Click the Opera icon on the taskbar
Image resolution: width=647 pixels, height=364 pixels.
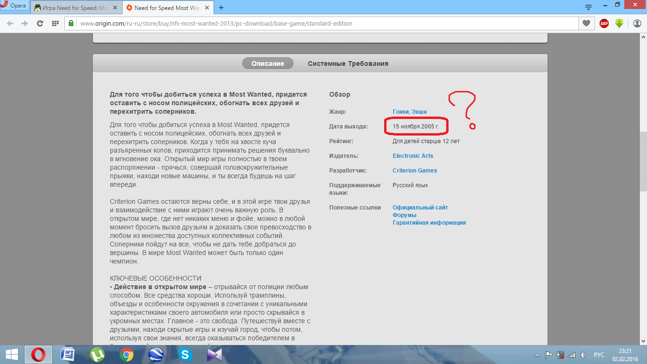[x=39, y=355]
